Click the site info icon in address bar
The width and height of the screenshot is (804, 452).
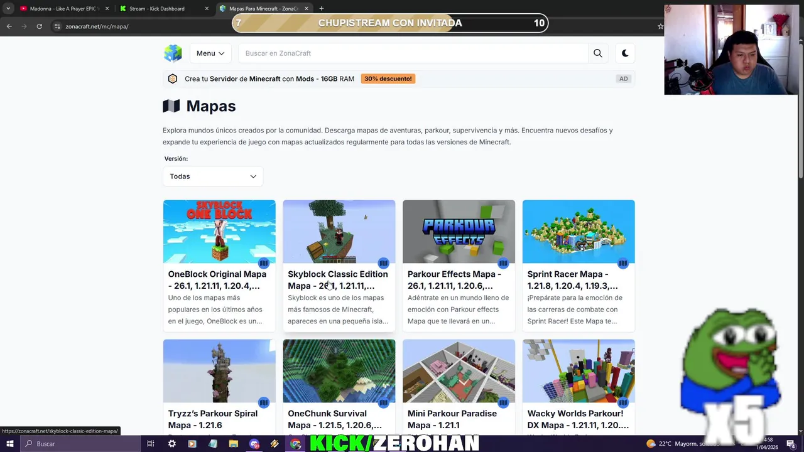(57, 26)
